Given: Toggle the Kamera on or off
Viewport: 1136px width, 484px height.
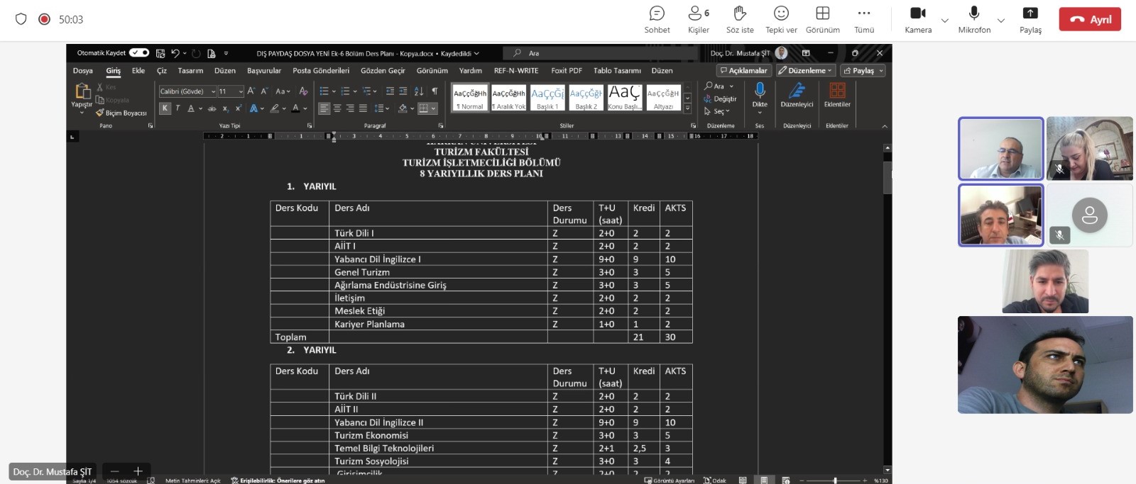Looking at the screenshot, I should (x=918, y=19).
